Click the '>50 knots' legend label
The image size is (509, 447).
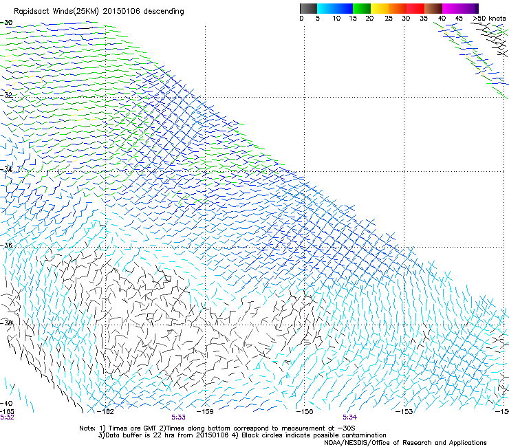[x=489, y=19]
